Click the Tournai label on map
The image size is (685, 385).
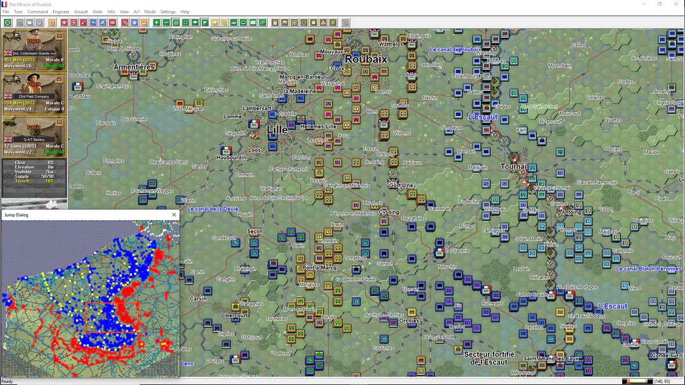click(513, 167)
